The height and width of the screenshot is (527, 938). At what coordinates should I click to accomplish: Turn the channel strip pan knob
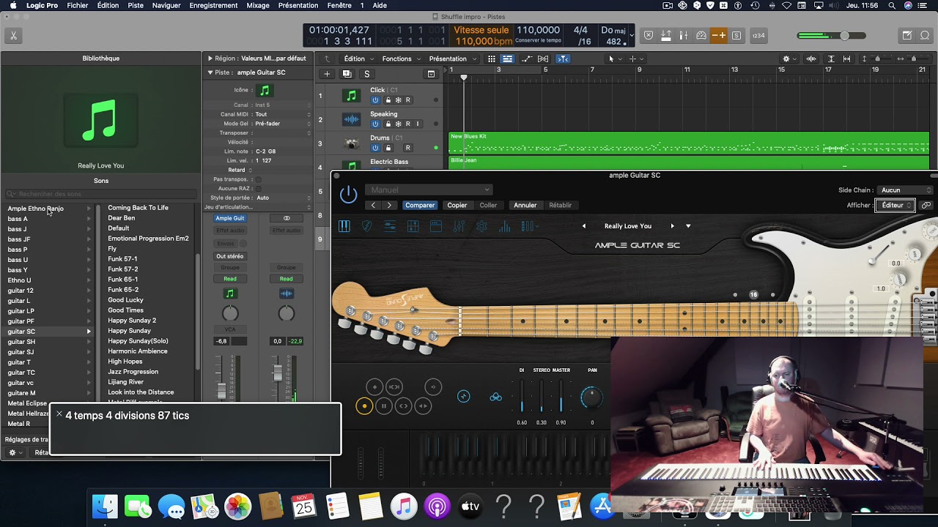[230, 313]
